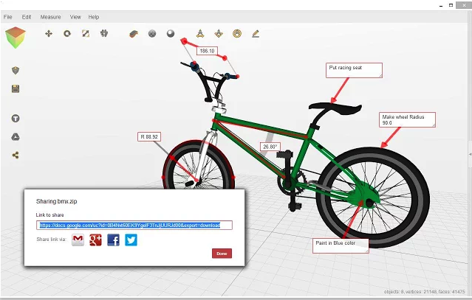Click the share link URL field

coord(134,226)
